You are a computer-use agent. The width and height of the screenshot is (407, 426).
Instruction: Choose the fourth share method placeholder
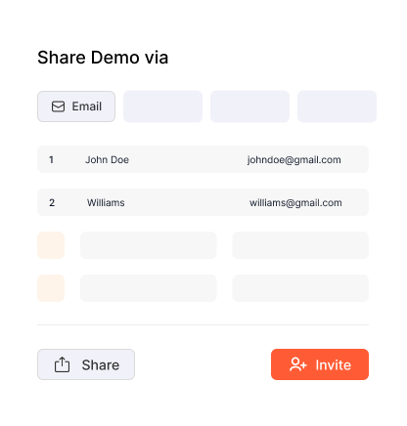pyautogui.click(x=337, y=106)
